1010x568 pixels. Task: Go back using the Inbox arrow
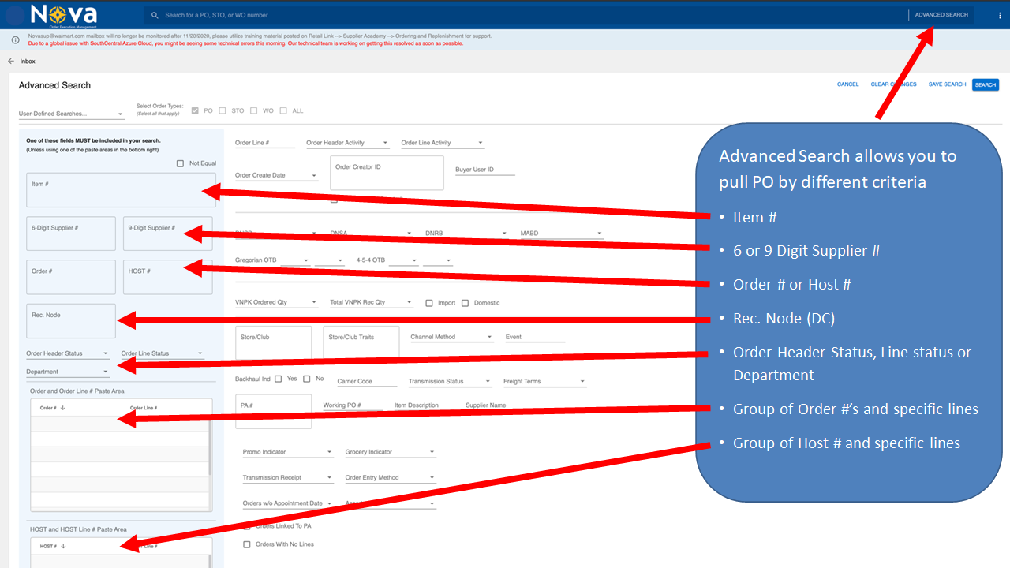click(x=11, y=61)
